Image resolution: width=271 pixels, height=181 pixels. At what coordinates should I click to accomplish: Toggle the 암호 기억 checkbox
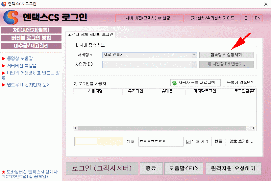pos(188,142)
